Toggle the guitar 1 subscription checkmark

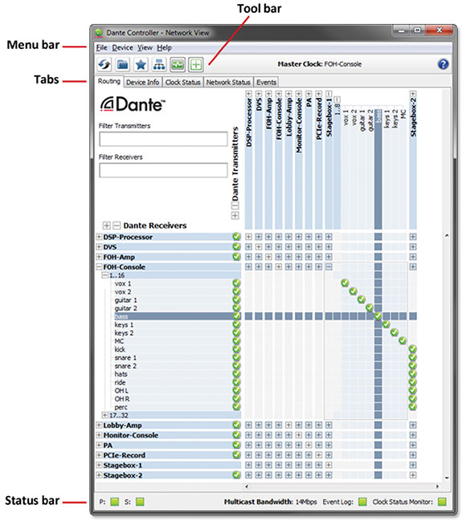click(361, 299)
